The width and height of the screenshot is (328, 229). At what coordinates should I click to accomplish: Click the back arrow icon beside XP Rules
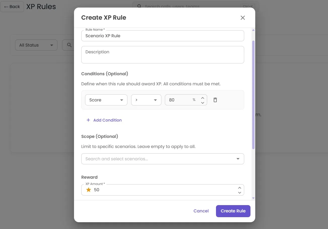pos(6,7)
